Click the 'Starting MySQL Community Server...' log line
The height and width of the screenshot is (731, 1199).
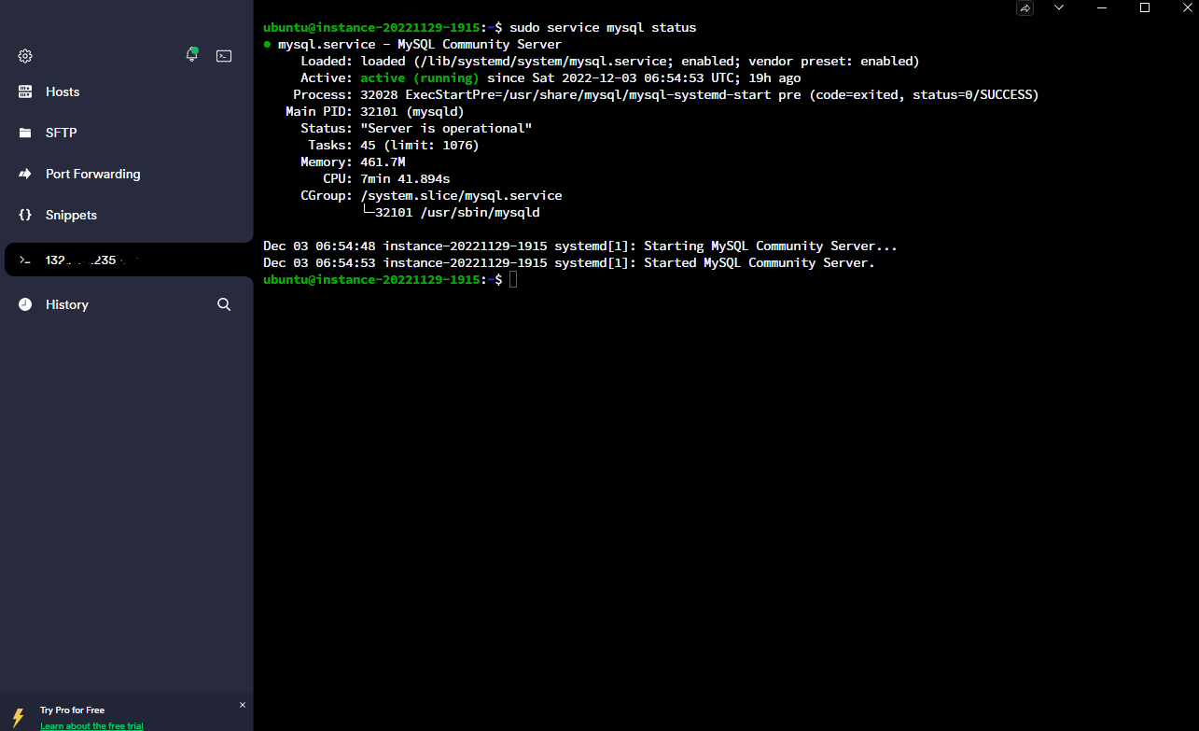[x=580, y=246]
